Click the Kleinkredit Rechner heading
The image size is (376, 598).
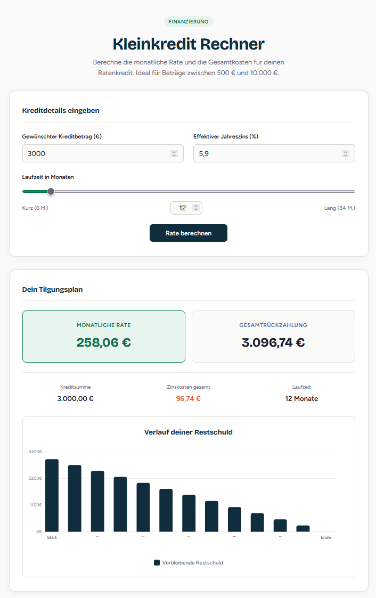coord(189,44)
